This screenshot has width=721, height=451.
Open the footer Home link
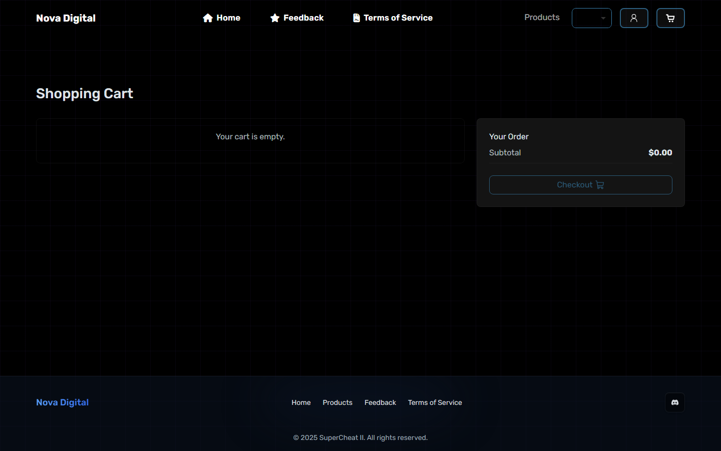coord(301,402)
